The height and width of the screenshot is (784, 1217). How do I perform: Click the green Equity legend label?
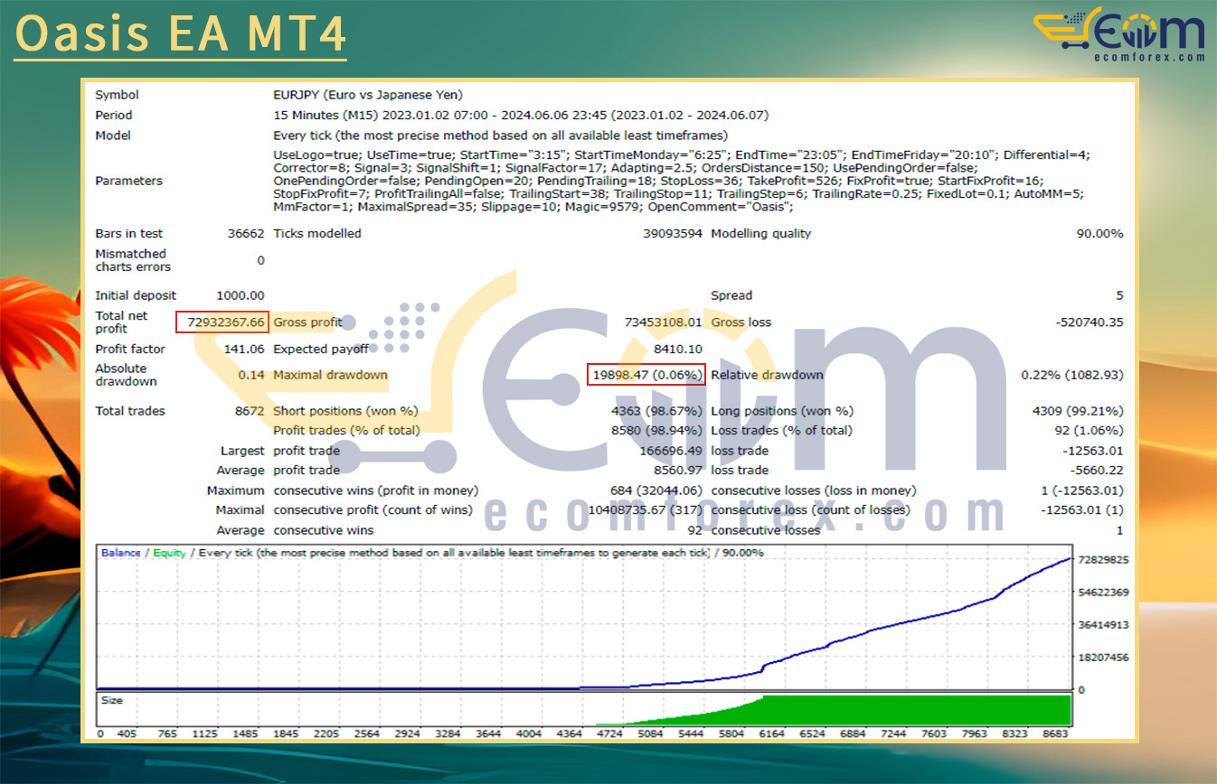coord(169,553)
